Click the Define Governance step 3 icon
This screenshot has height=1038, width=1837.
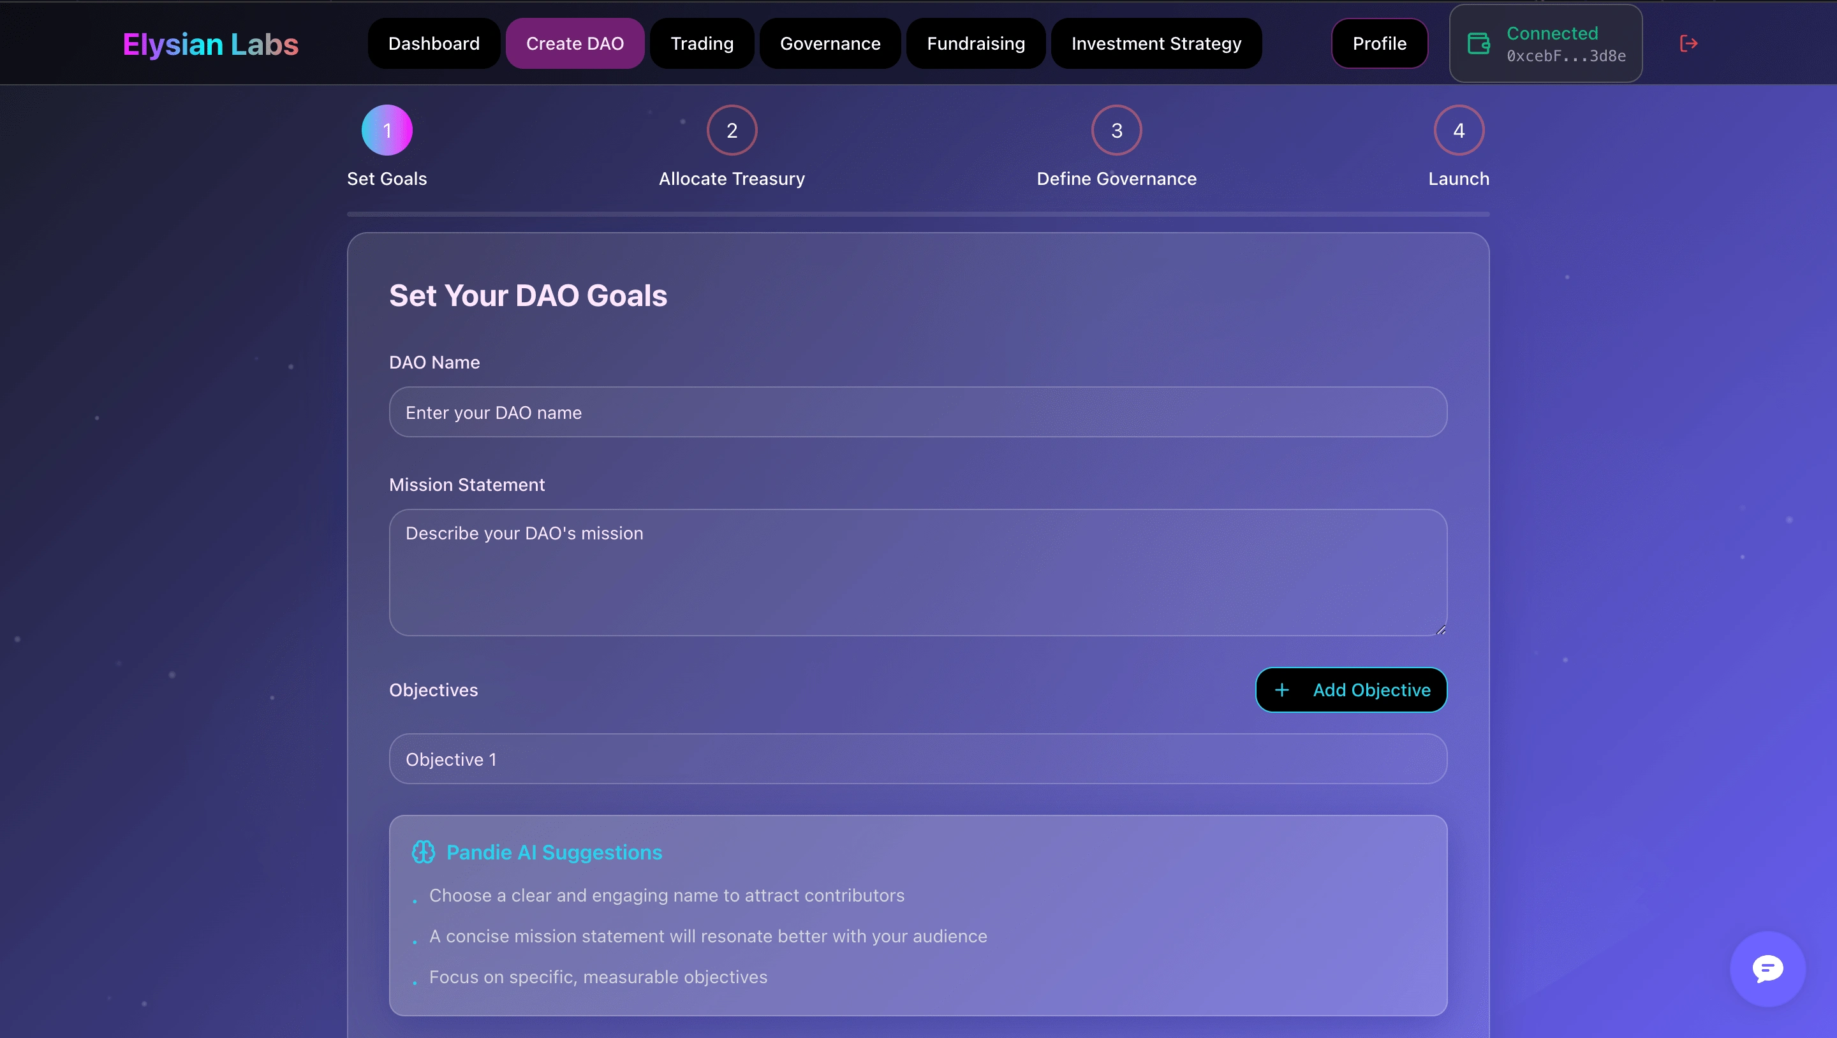click(x=1117, y=130)
